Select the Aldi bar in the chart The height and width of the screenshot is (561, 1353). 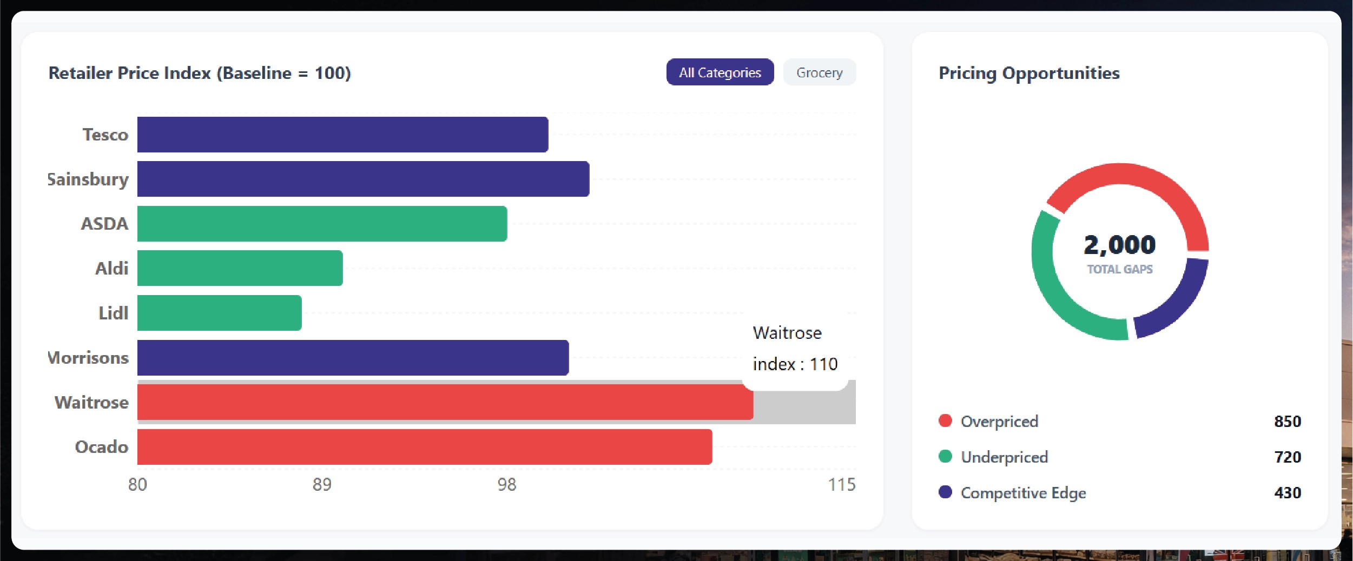point(240,268)
